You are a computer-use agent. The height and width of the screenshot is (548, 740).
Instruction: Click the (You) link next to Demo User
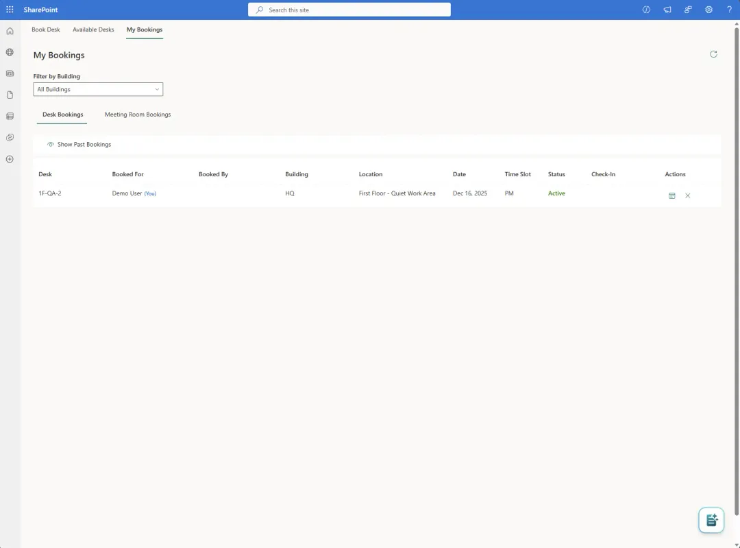click(x=150, y=193)
